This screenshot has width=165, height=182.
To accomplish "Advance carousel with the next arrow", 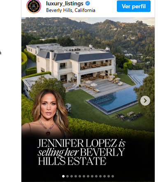I will click(145, 101).
